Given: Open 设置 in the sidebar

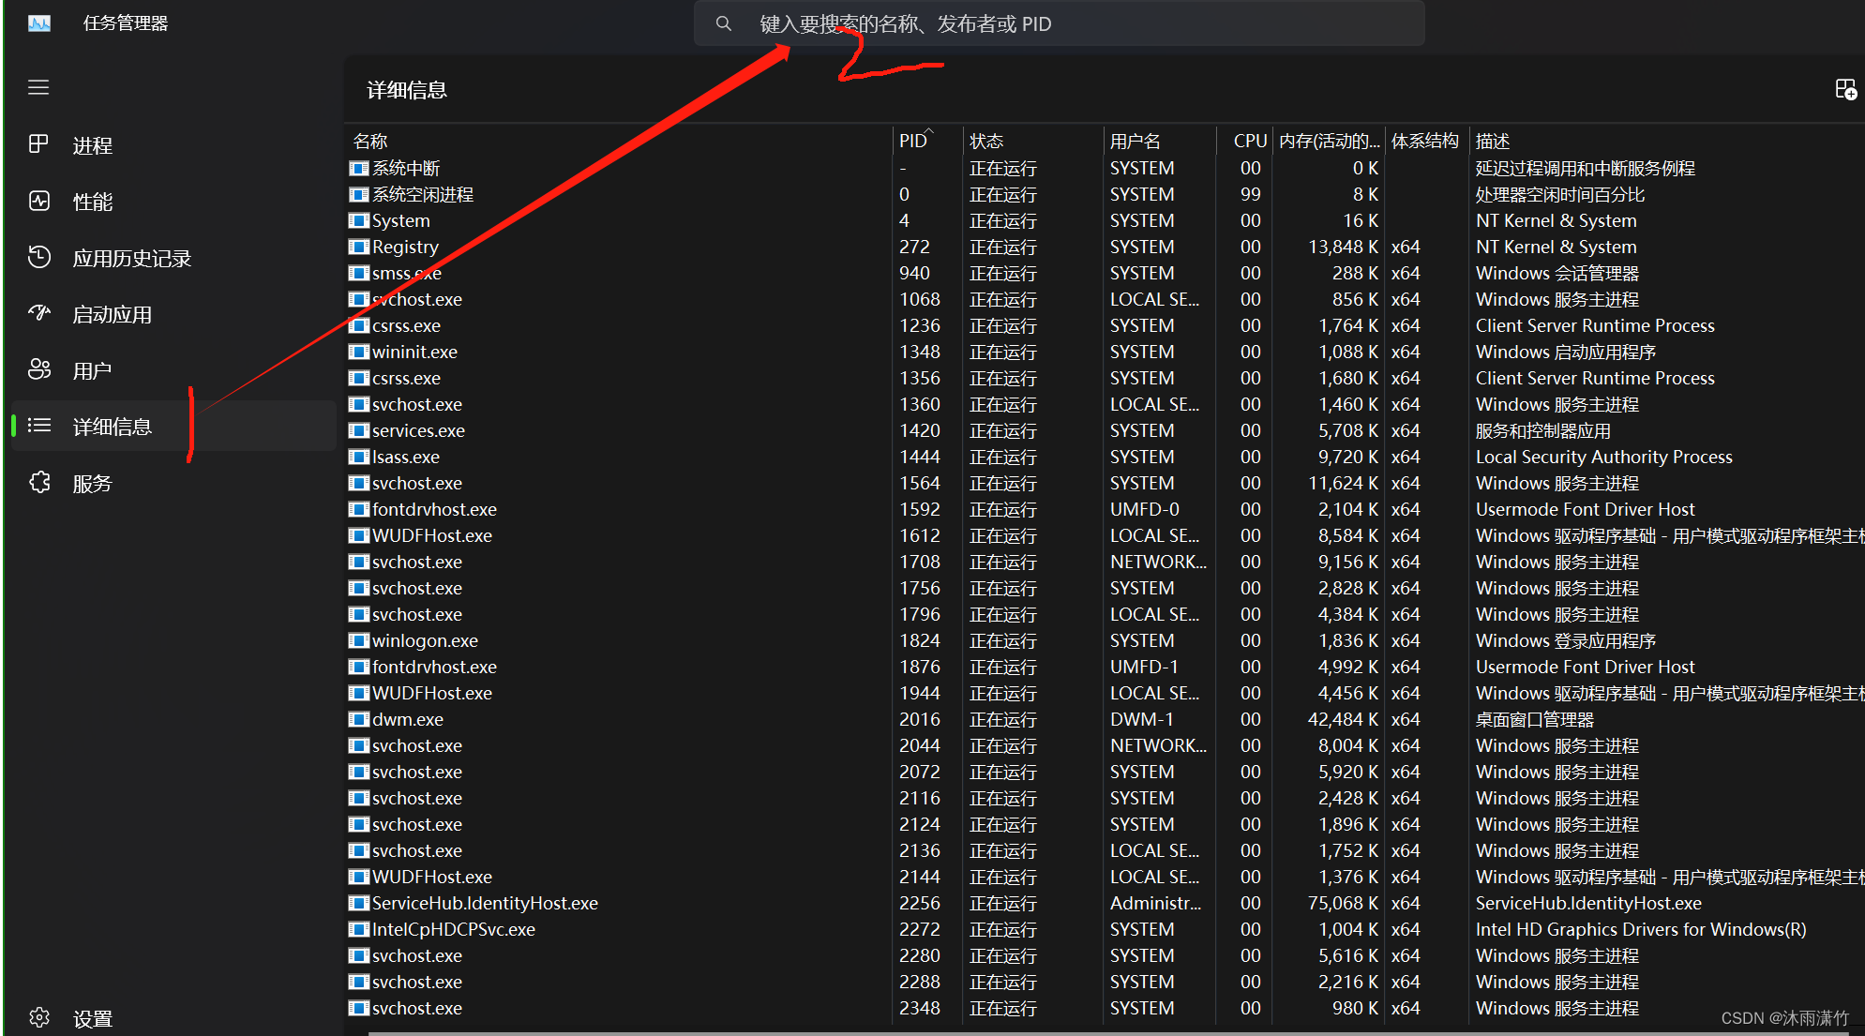Looking at the screenshot, I should (173, 1017).
